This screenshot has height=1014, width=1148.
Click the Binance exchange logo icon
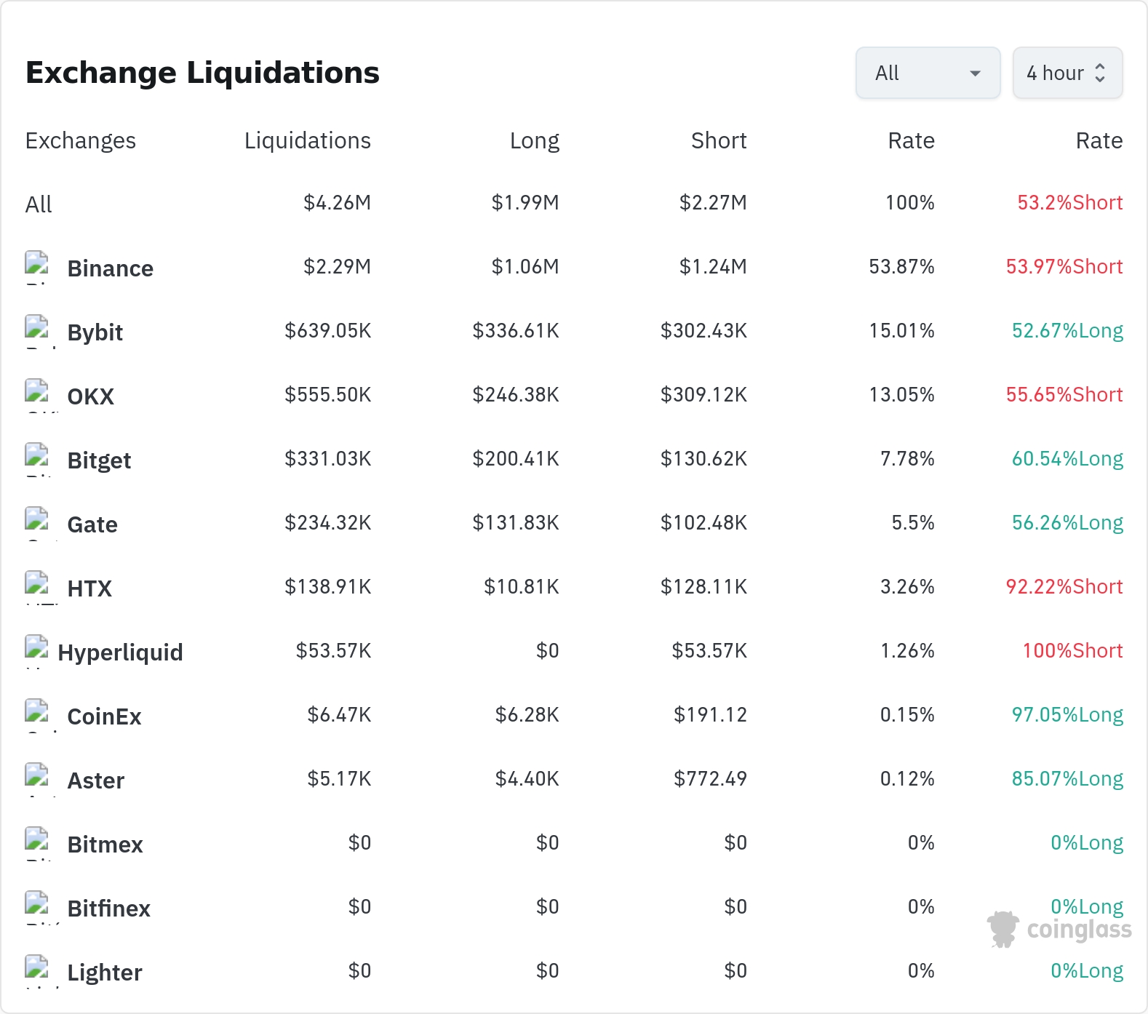click(x=37, y=267)
